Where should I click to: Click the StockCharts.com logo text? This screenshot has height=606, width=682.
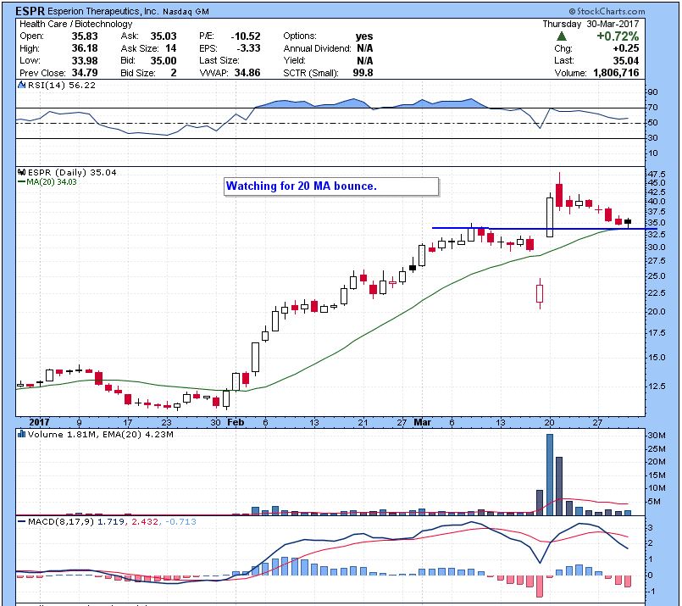click(607, 11)
